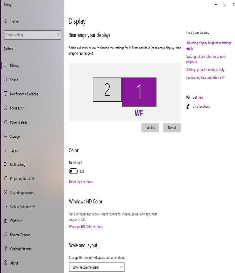
Task: Open Connecting to a projector or PC link
Action: click(206, 77)
